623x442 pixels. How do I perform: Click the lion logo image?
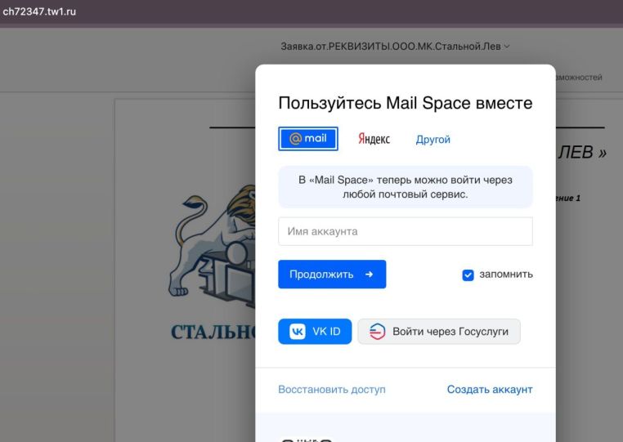214,245
